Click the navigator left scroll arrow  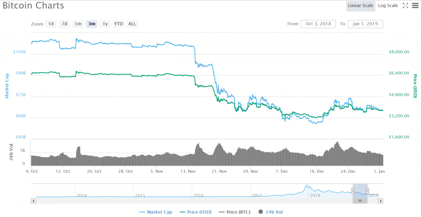coord(33,201)
